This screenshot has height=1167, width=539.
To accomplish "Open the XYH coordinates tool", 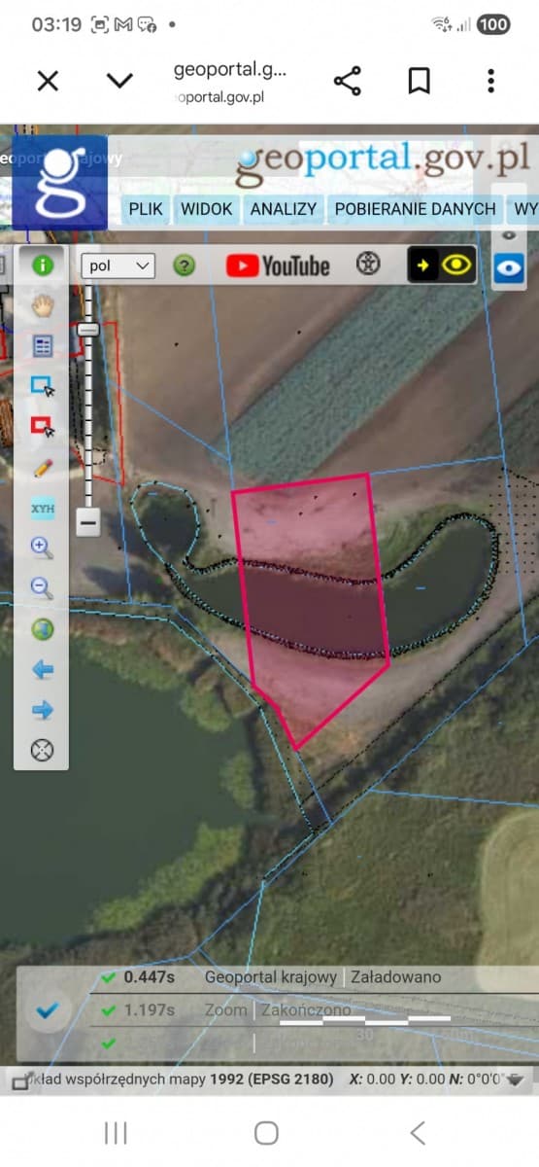I will pos(43,508).
